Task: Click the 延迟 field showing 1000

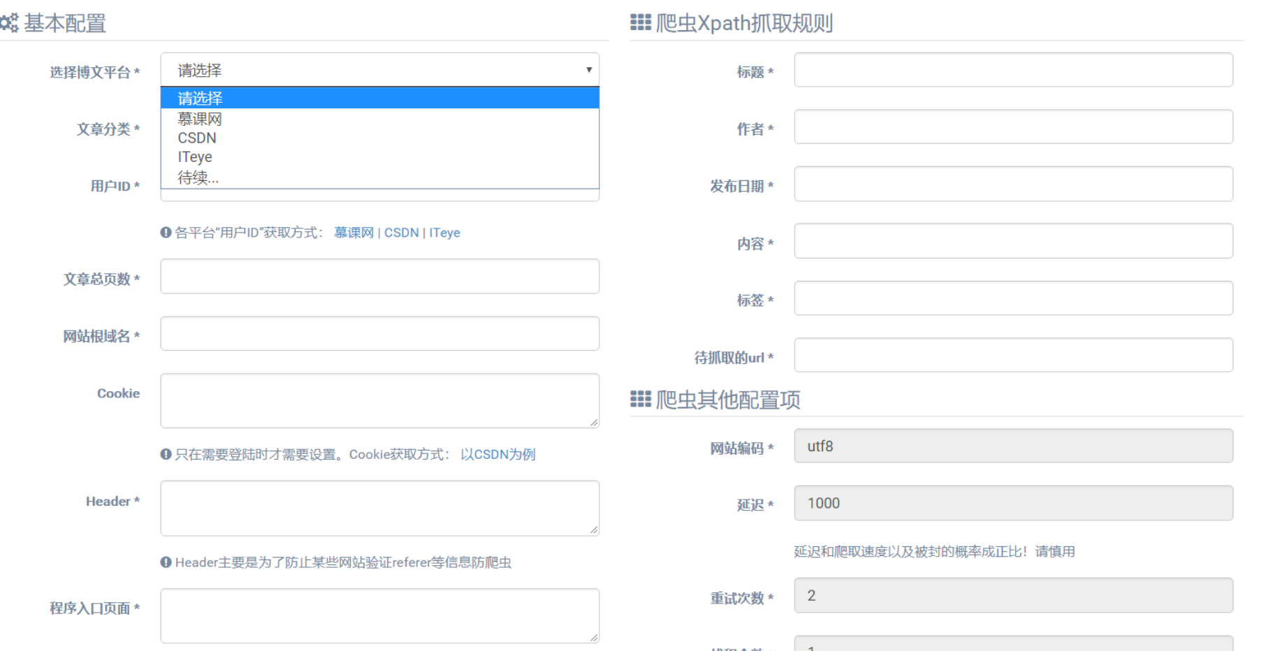Action: click(x=1012, y=502)
